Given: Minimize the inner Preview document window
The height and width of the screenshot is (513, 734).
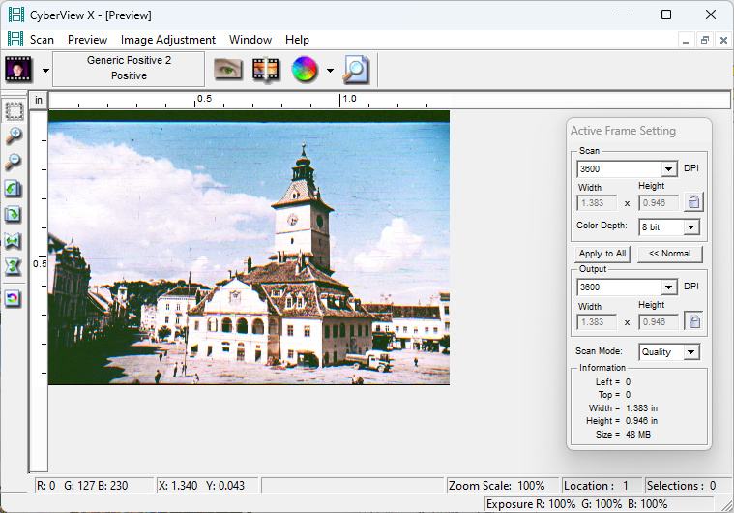Looking at the screenshot, I should click(x=686, y=40).
